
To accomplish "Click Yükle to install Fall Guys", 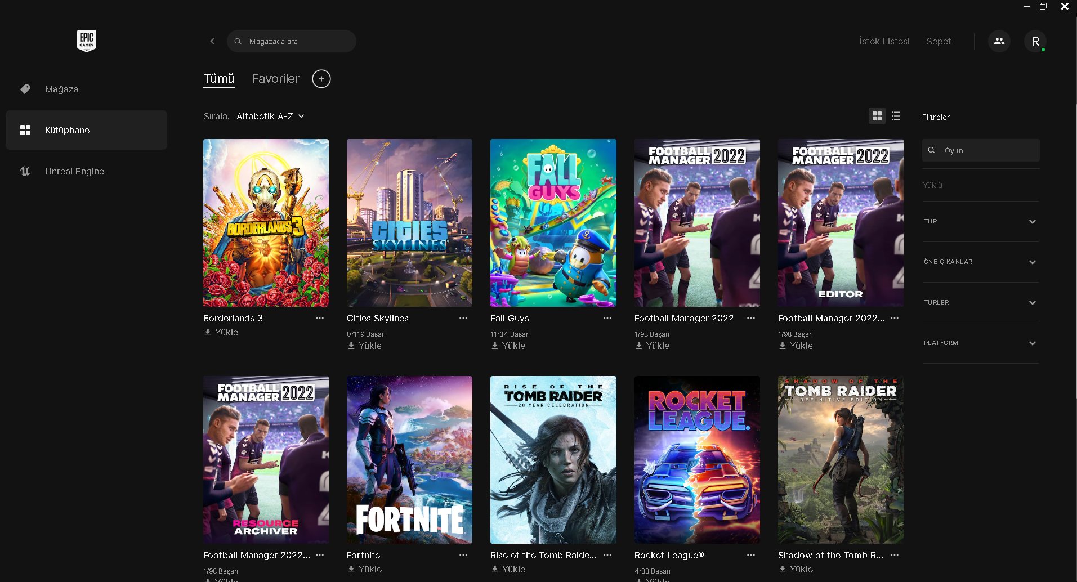I will [508, 346].
